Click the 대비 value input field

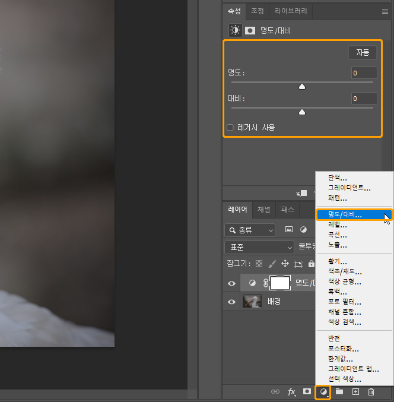point(364,99)
